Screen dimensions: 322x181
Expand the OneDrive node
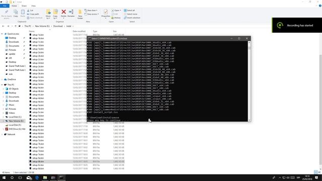coord(2,79)
